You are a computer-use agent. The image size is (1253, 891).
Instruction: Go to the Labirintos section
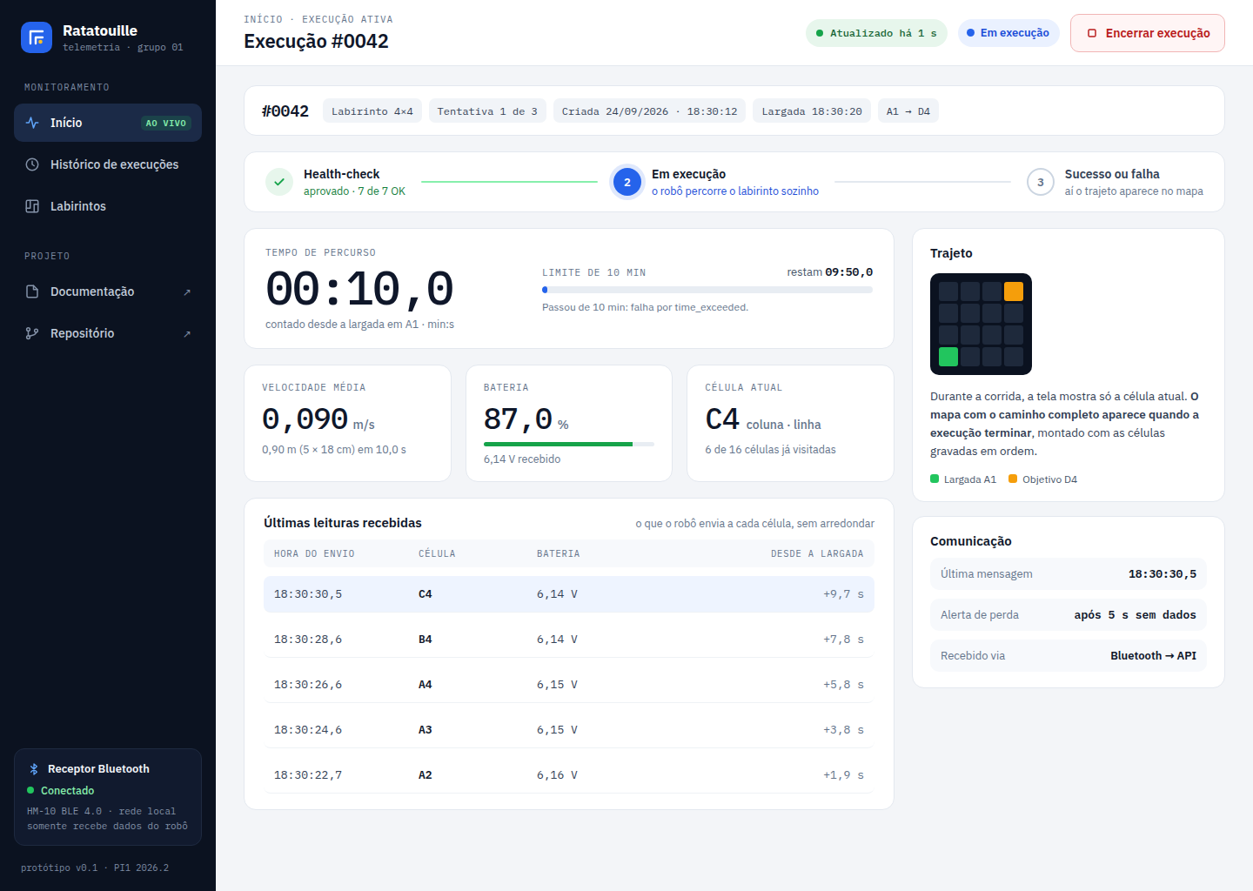pyautogui.click(x=108, y=206)
